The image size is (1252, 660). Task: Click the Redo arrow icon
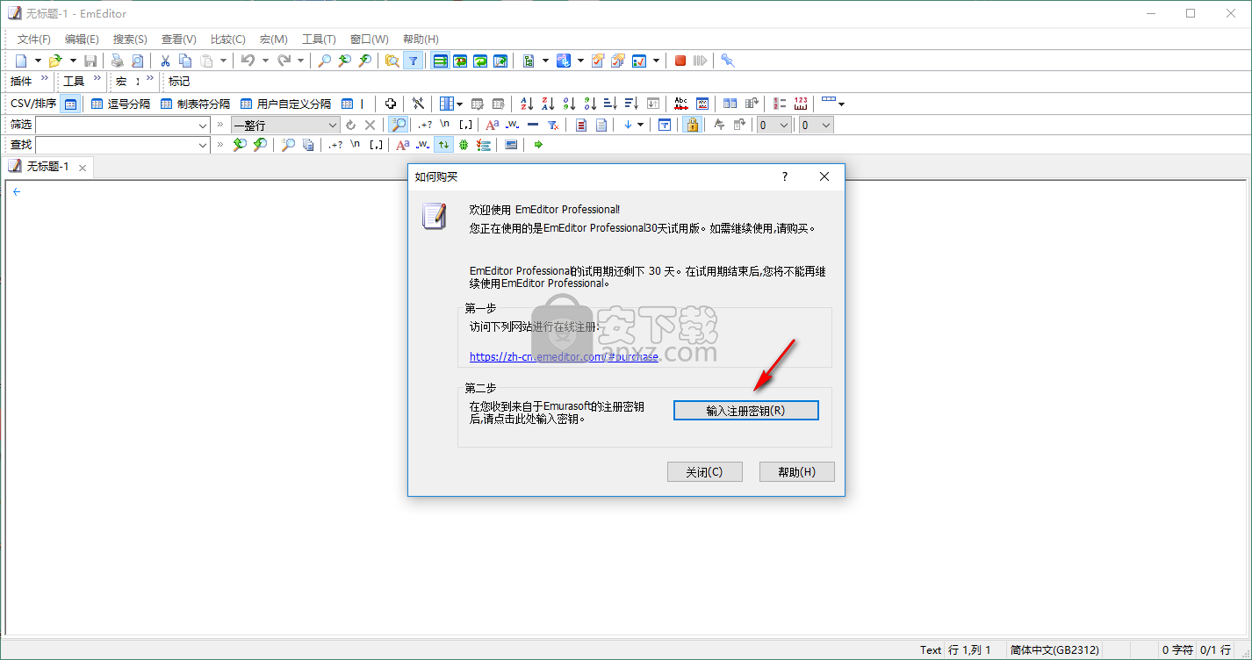click(284, 61)
